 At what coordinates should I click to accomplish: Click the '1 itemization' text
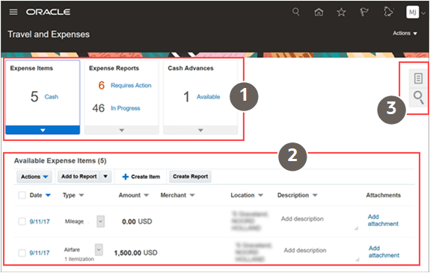pyautogui.click(x=79, y=259)
